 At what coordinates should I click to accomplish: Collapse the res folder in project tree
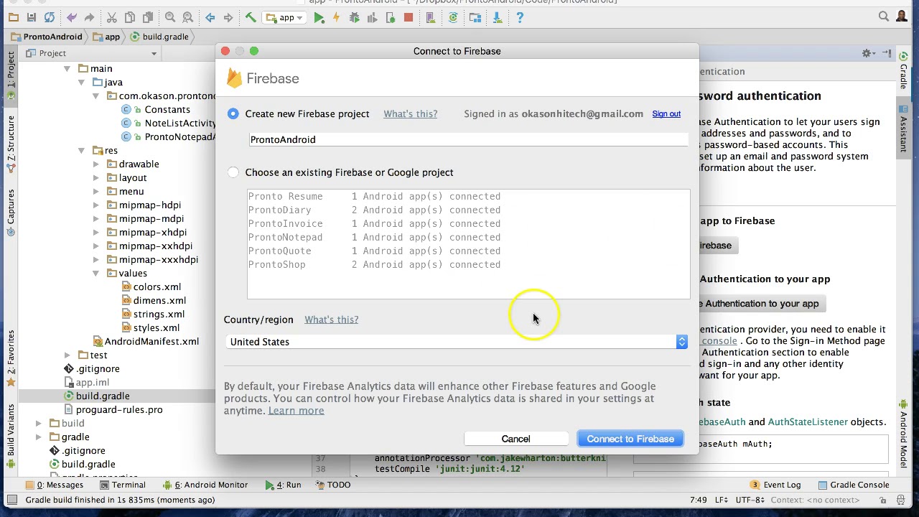81,151
